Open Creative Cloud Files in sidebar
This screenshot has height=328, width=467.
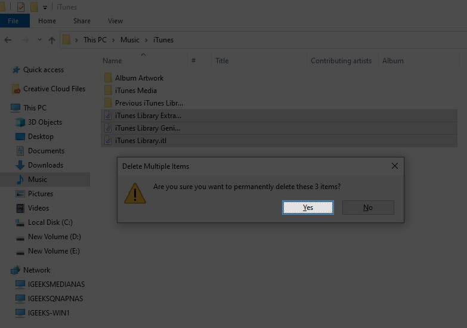[54, 89]
